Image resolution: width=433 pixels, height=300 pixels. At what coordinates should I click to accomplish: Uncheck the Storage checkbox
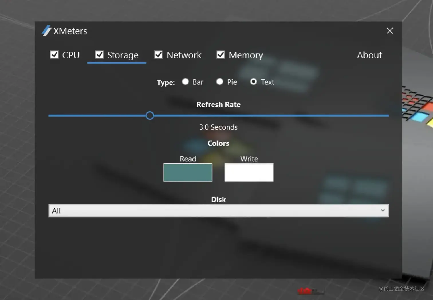click(99, 55)
